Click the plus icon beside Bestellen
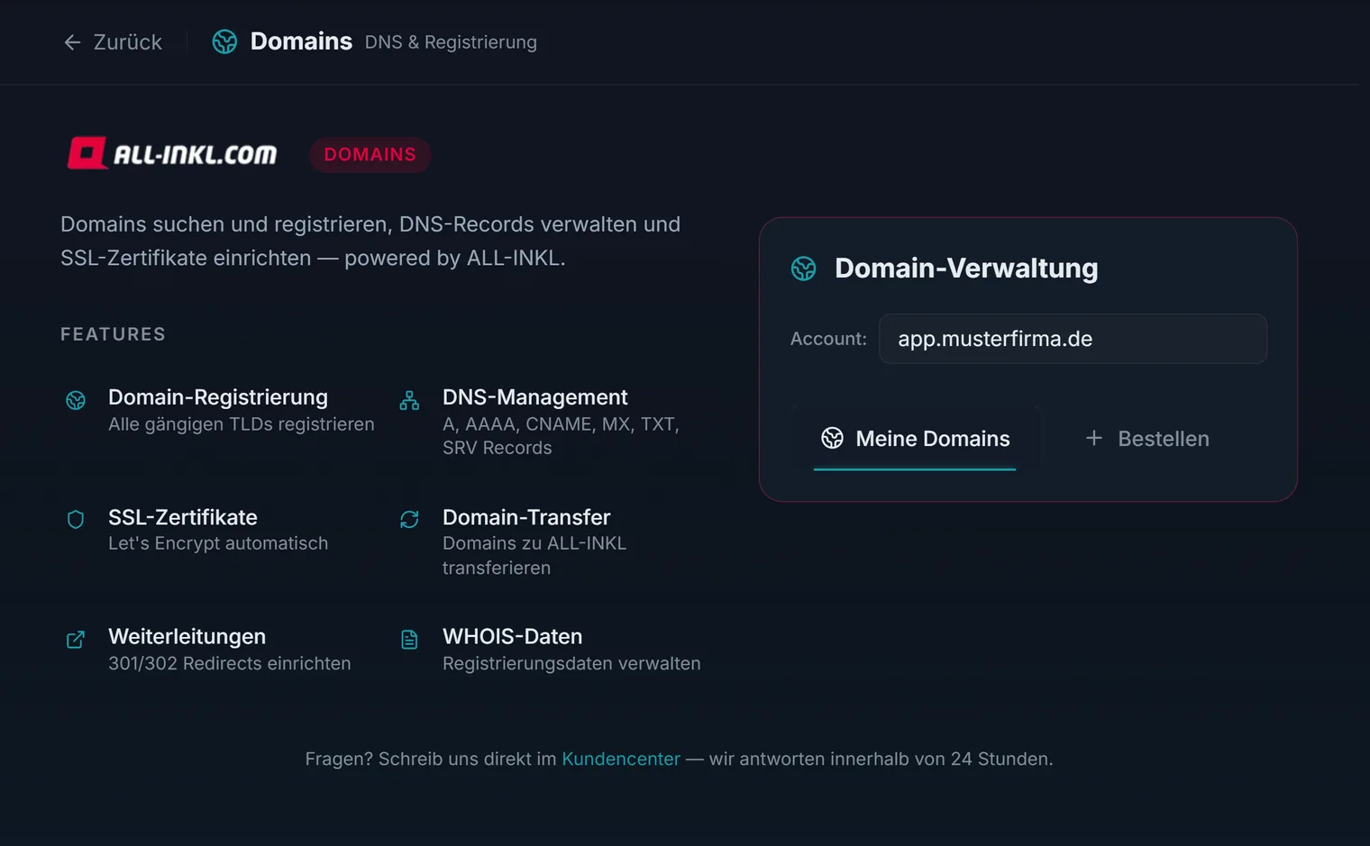The image size is (1370, 846). click(x=1093, y=438)
